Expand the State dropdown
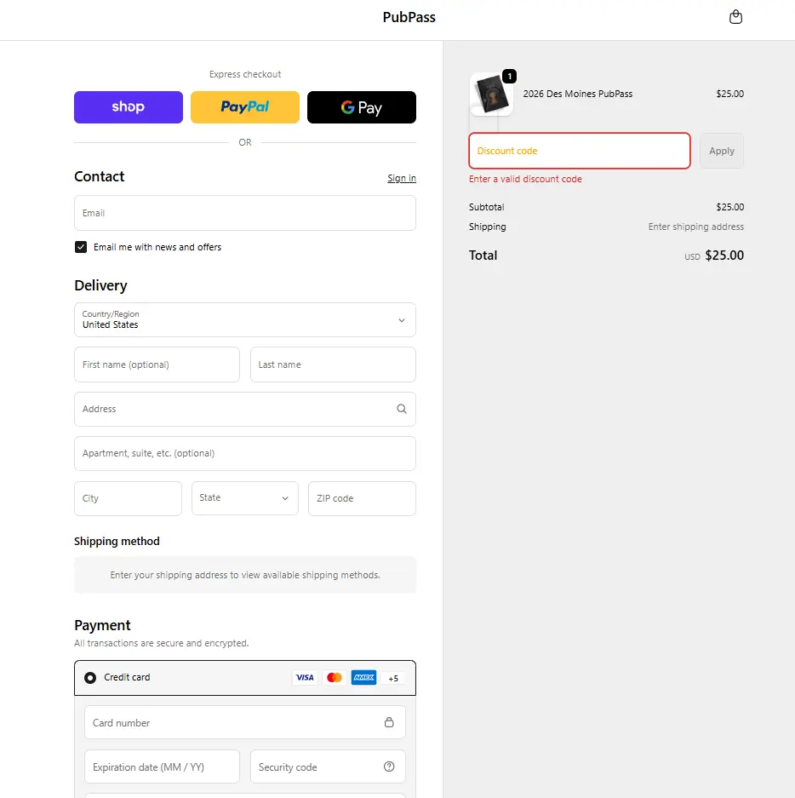This screenshot has height=798, width=795. coord(245,498)
